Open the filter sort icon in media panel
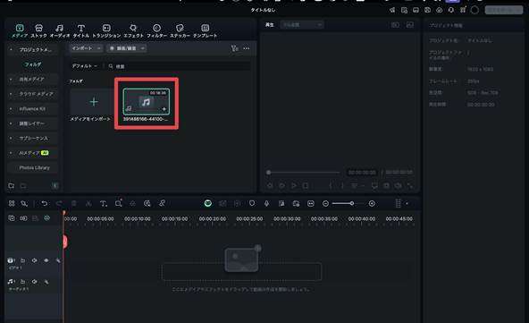529x323 pixels. tap(234, 48)
